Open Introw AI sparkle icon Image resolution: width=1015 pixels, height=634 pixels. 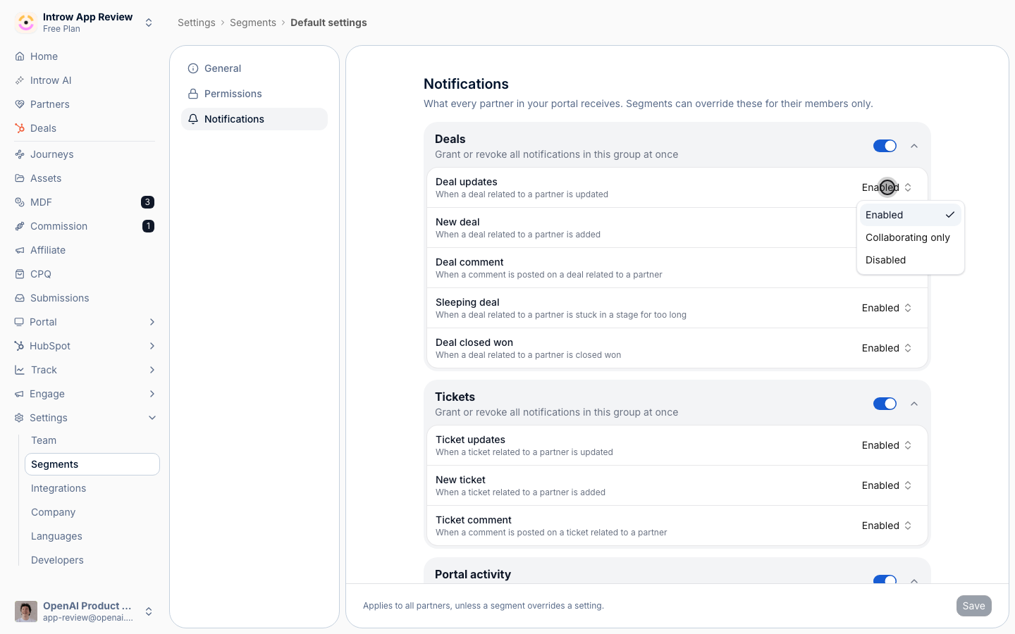coord(20,80)
